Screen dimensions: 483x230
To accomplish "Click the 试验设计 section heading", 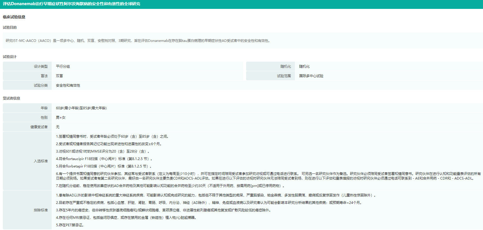I will coord(10,57).
